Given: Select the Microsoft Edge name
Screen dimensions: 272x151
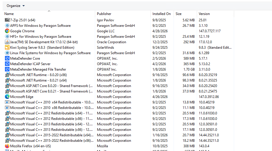Looking at the screenshot, I should [x=22, y=97].
